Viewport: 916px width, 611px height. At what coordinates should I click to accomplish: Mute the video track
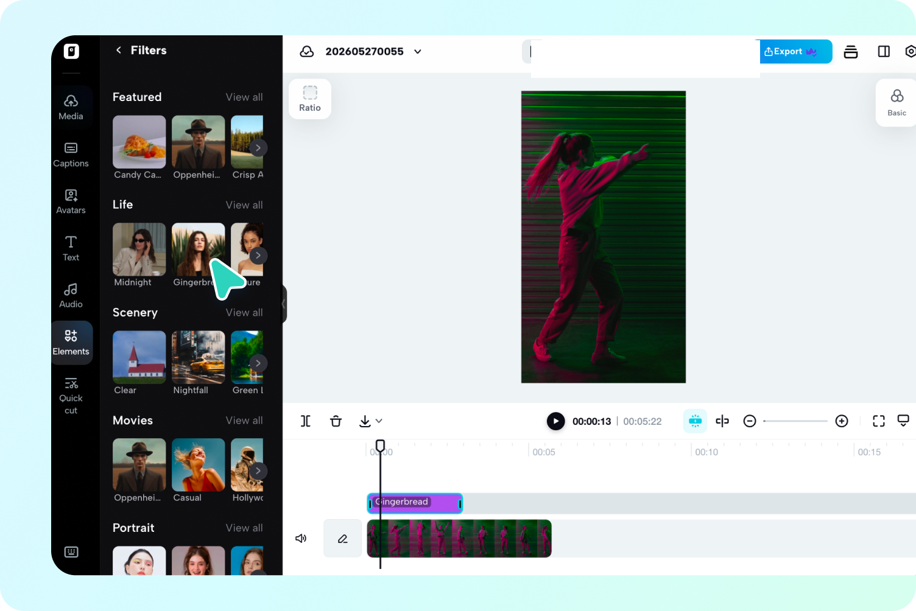[301, 539]
